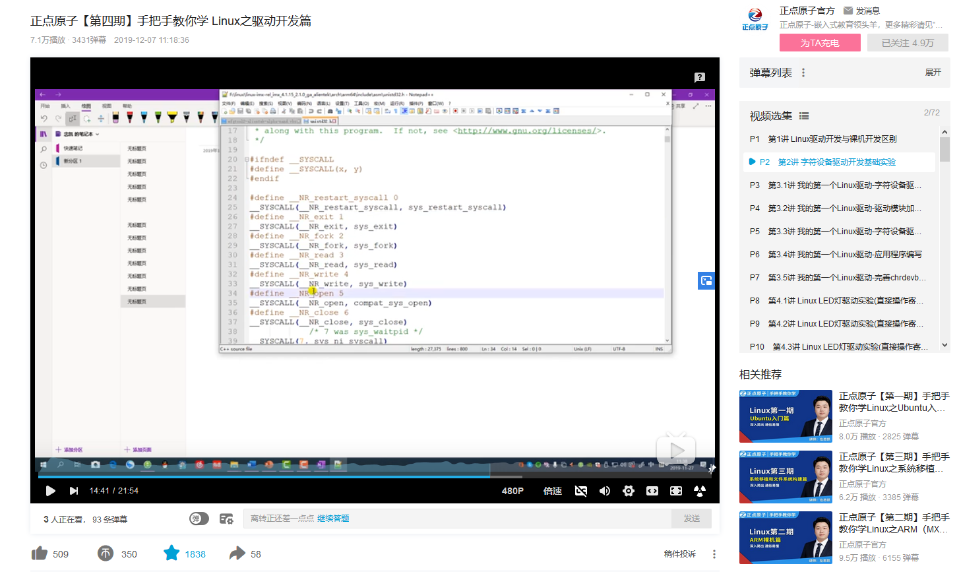Click the 发送 send button
Viewport: 959px width, 572px height.
692,519
